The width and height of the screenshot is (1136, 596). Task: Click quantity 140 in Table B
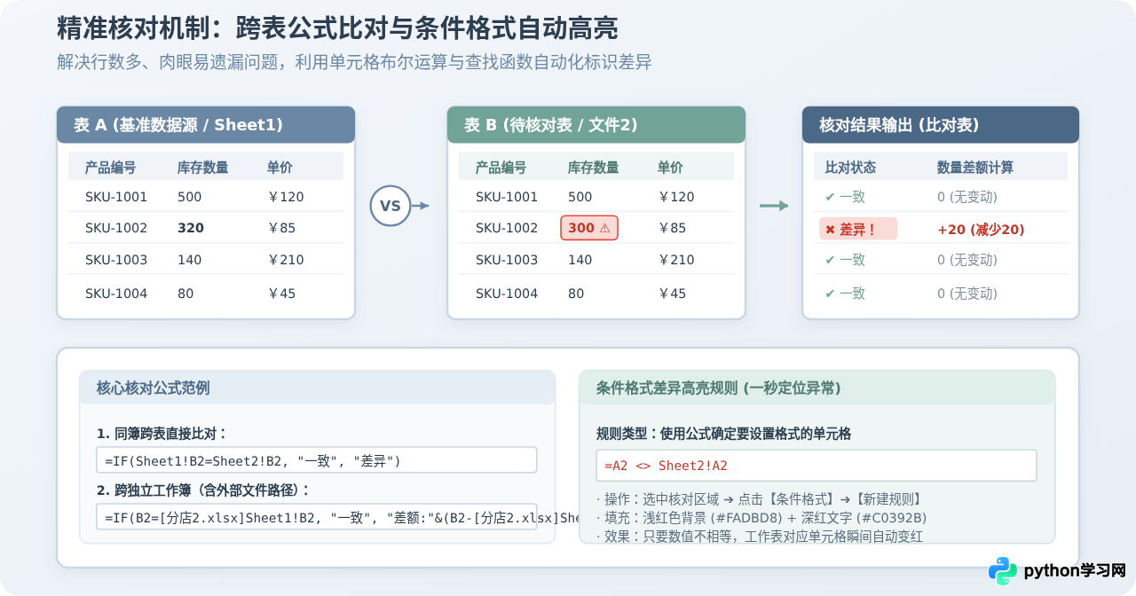580,260
